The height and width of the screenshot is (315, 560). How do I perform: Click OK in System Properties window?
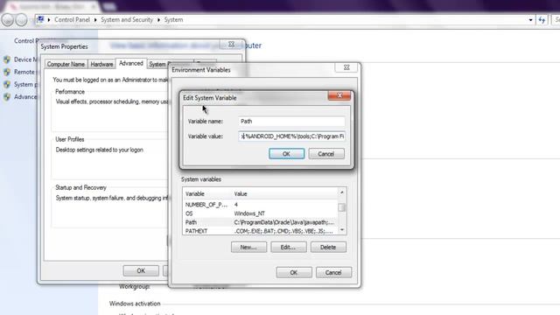coord(141,270)
